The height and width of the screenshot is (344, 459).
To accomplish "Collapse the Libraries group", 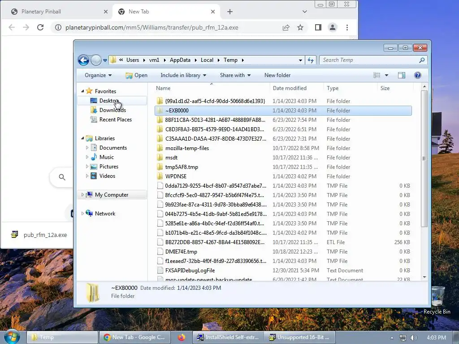I will (x=82, y=138).
